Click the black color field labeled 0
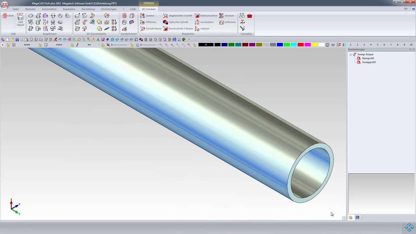Screen dimensions: 416x234 tap(206, 45)
